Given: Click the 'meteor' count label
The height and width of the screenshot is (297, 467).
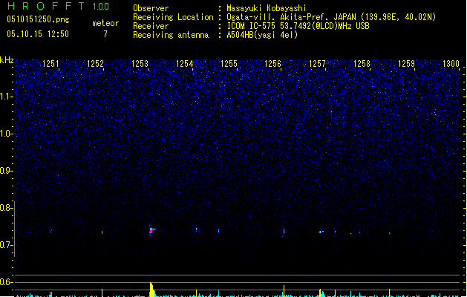Looking at the screenshot, I should [105, 23].
